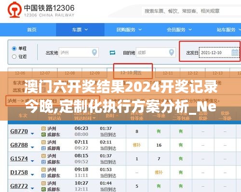Click the station icon beside G8788 成都南
241x192 pixels.
pos(43,148)
